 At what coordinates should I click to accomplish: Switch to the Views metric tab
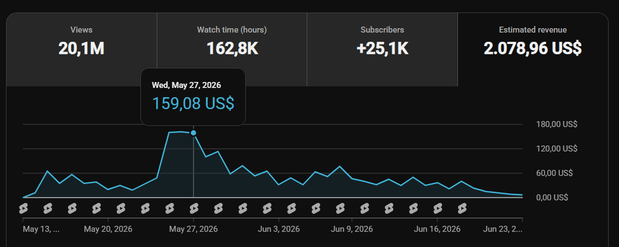pyautogui.click(x=82, y=49)
